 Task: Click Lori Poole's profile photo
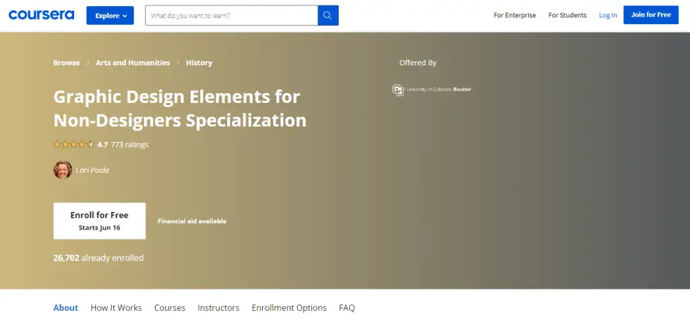click(63, 170)
